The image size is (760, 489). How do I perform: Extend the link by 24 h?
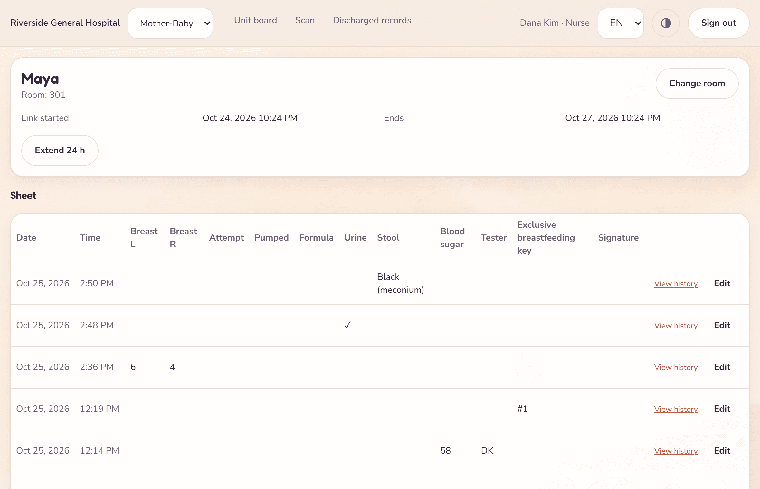coord(60,150)
